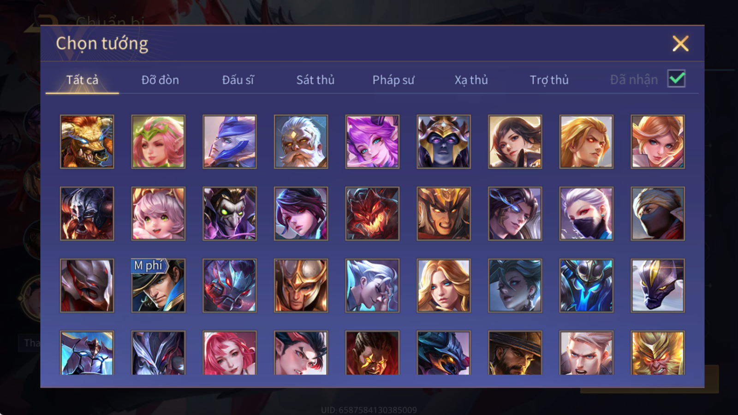Choose the red demon hero portrait

[372, 213]
